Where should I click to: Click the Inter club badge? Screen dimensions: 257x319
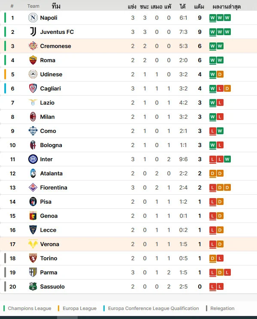point(33,159)
